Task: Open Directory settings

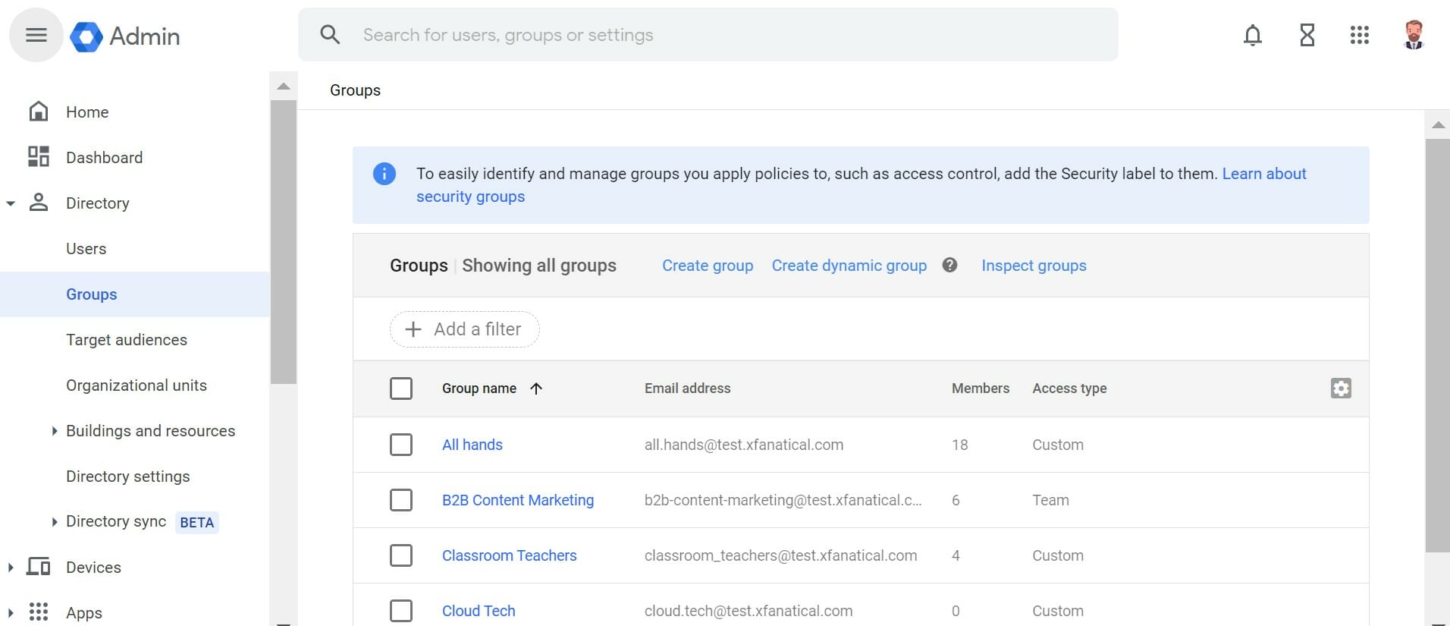Action: coord(128,477)
